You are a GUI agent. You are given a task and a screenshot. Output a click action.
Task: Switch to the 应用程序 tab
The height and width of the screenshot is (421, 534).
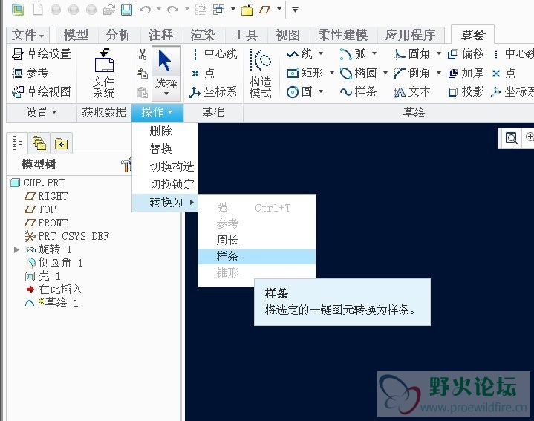coord(411,35)
